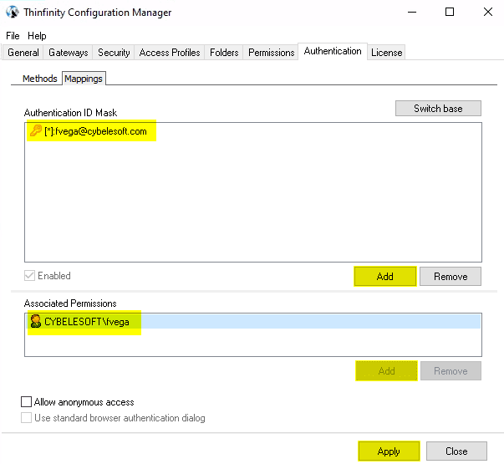This screenshot has height=464, width=504.
Task: Click the user icon beside CYBELESOFT\fvega
Action: [36, 321]
